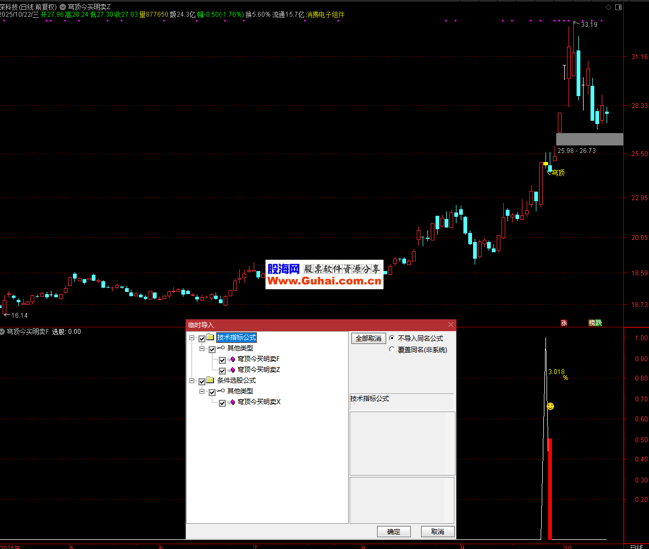Select the 穹顶今买明卖X tree item
This screenshot has height=549, width=649.
[x=259, y=402]
